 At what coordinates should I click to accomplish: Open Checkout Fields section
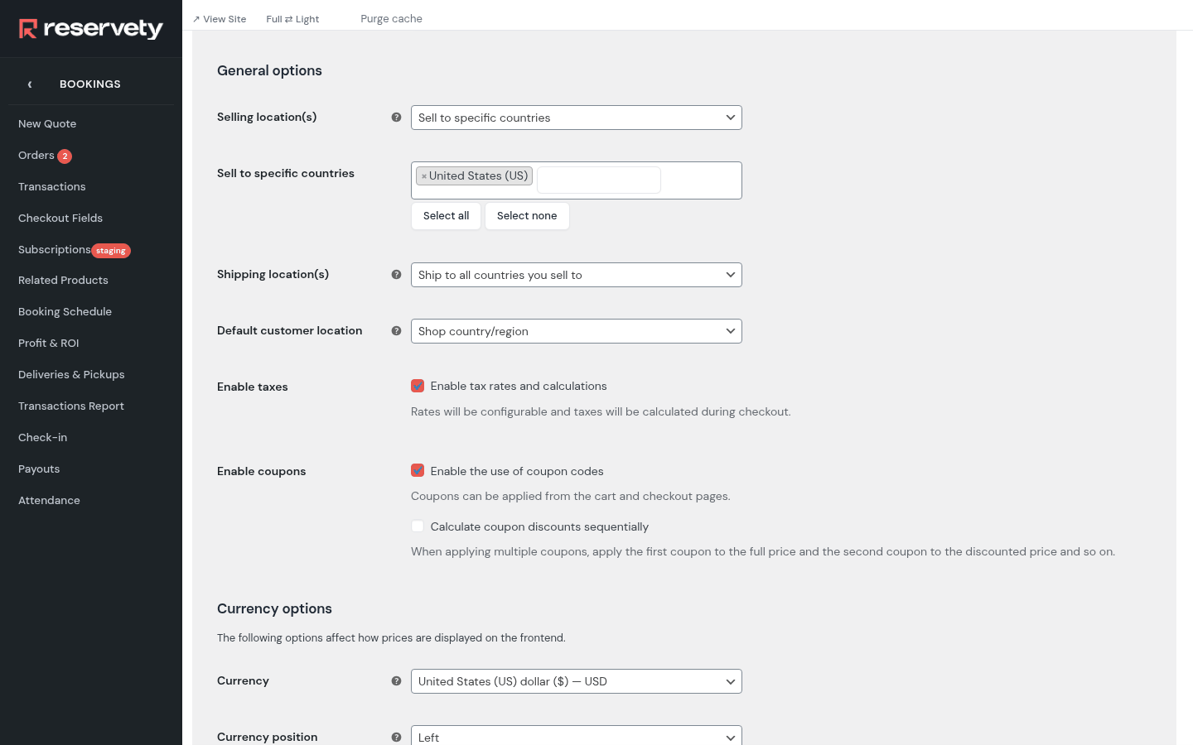click(x=60, y=219)
